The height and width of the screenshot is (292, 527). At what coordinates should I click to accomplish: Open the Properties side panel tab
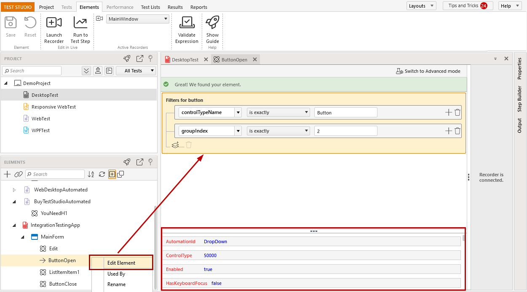pos(519,68)
